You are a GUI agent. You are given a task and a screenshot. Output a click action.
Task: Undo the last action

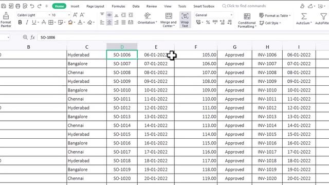(x=32, y=6)
